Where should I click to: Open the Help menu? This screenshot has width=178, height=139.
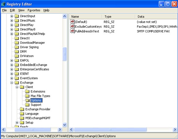[46, 10]
